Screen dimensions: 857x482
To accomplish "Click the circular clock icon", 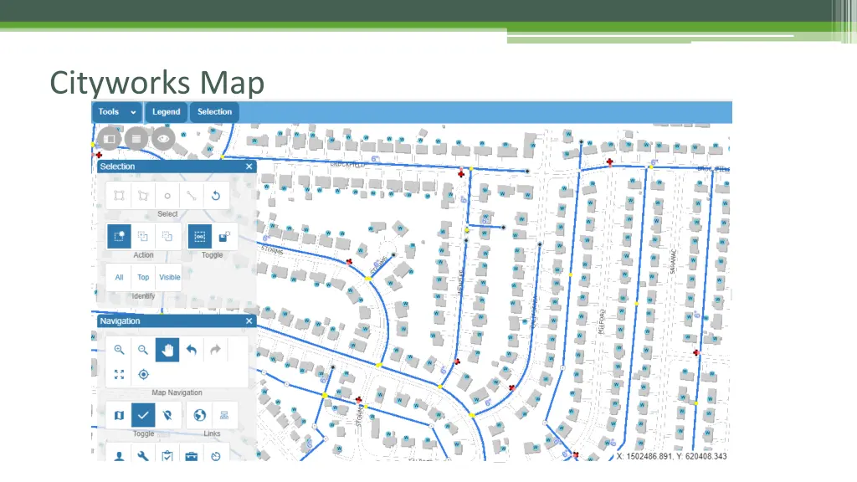I will (x=215, y=455).
